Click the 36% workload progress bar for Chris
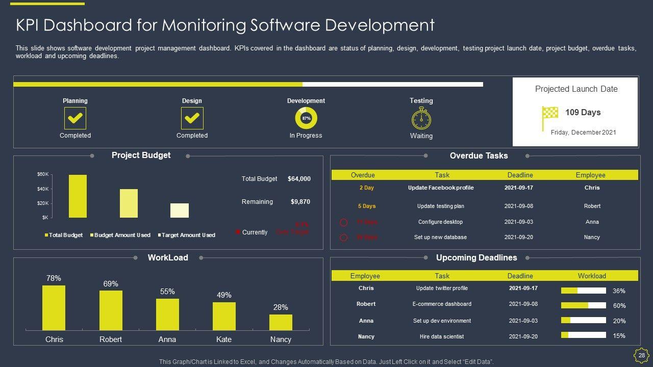This screenshot has width=653, height=367. pyautogui.click(x=584, y=291)
